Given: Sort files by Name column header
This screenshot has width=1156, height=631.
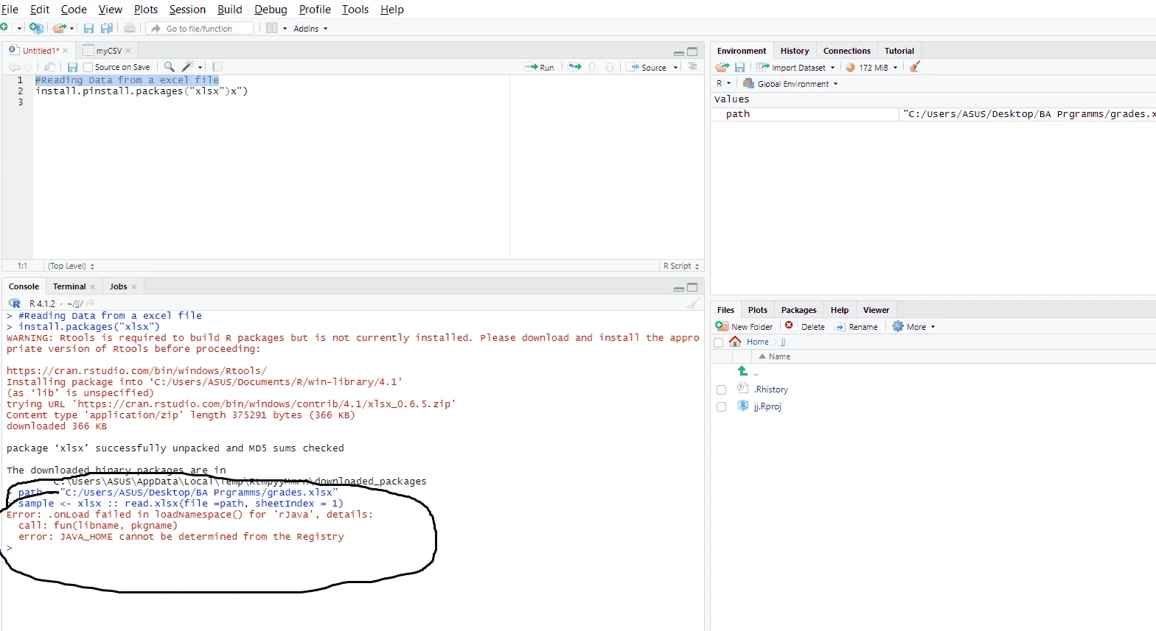Looking at the screenshot, I should (779, 356).
